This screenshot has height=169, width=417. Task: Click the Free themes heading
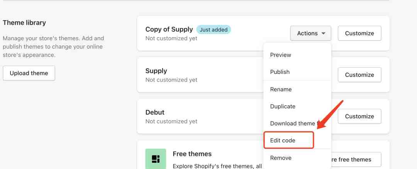(192, 154)
